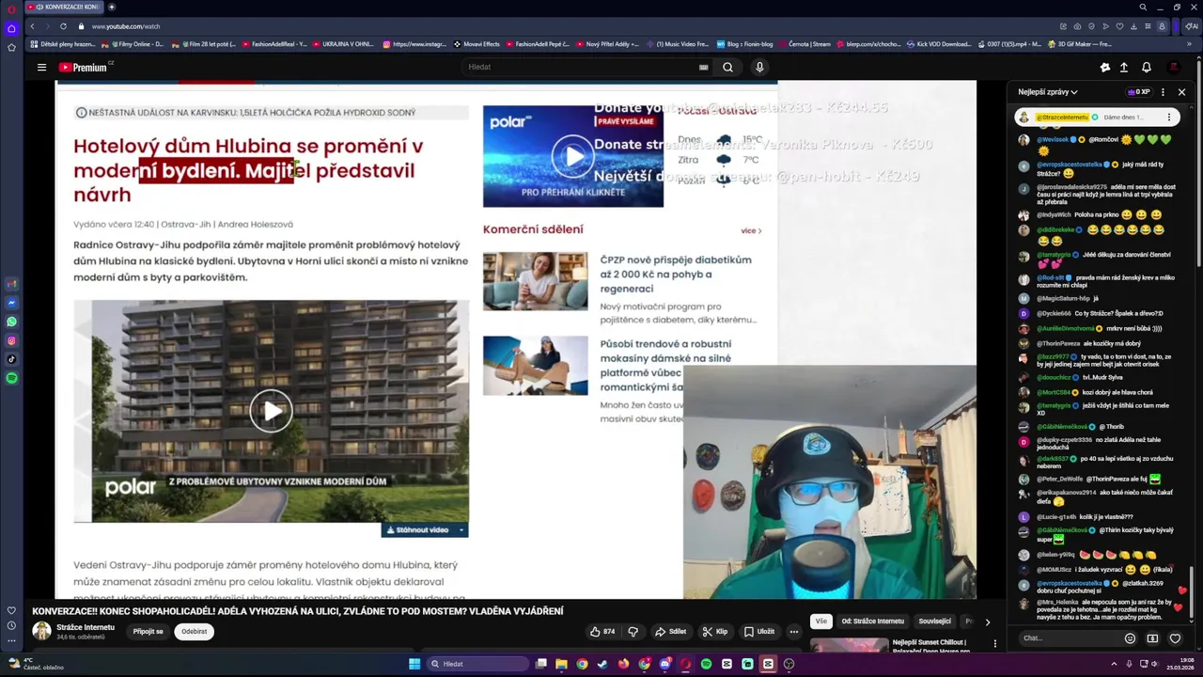The image size is (1203, 677).
Task: Click the browser address bar URL
Action: (126, 26)
